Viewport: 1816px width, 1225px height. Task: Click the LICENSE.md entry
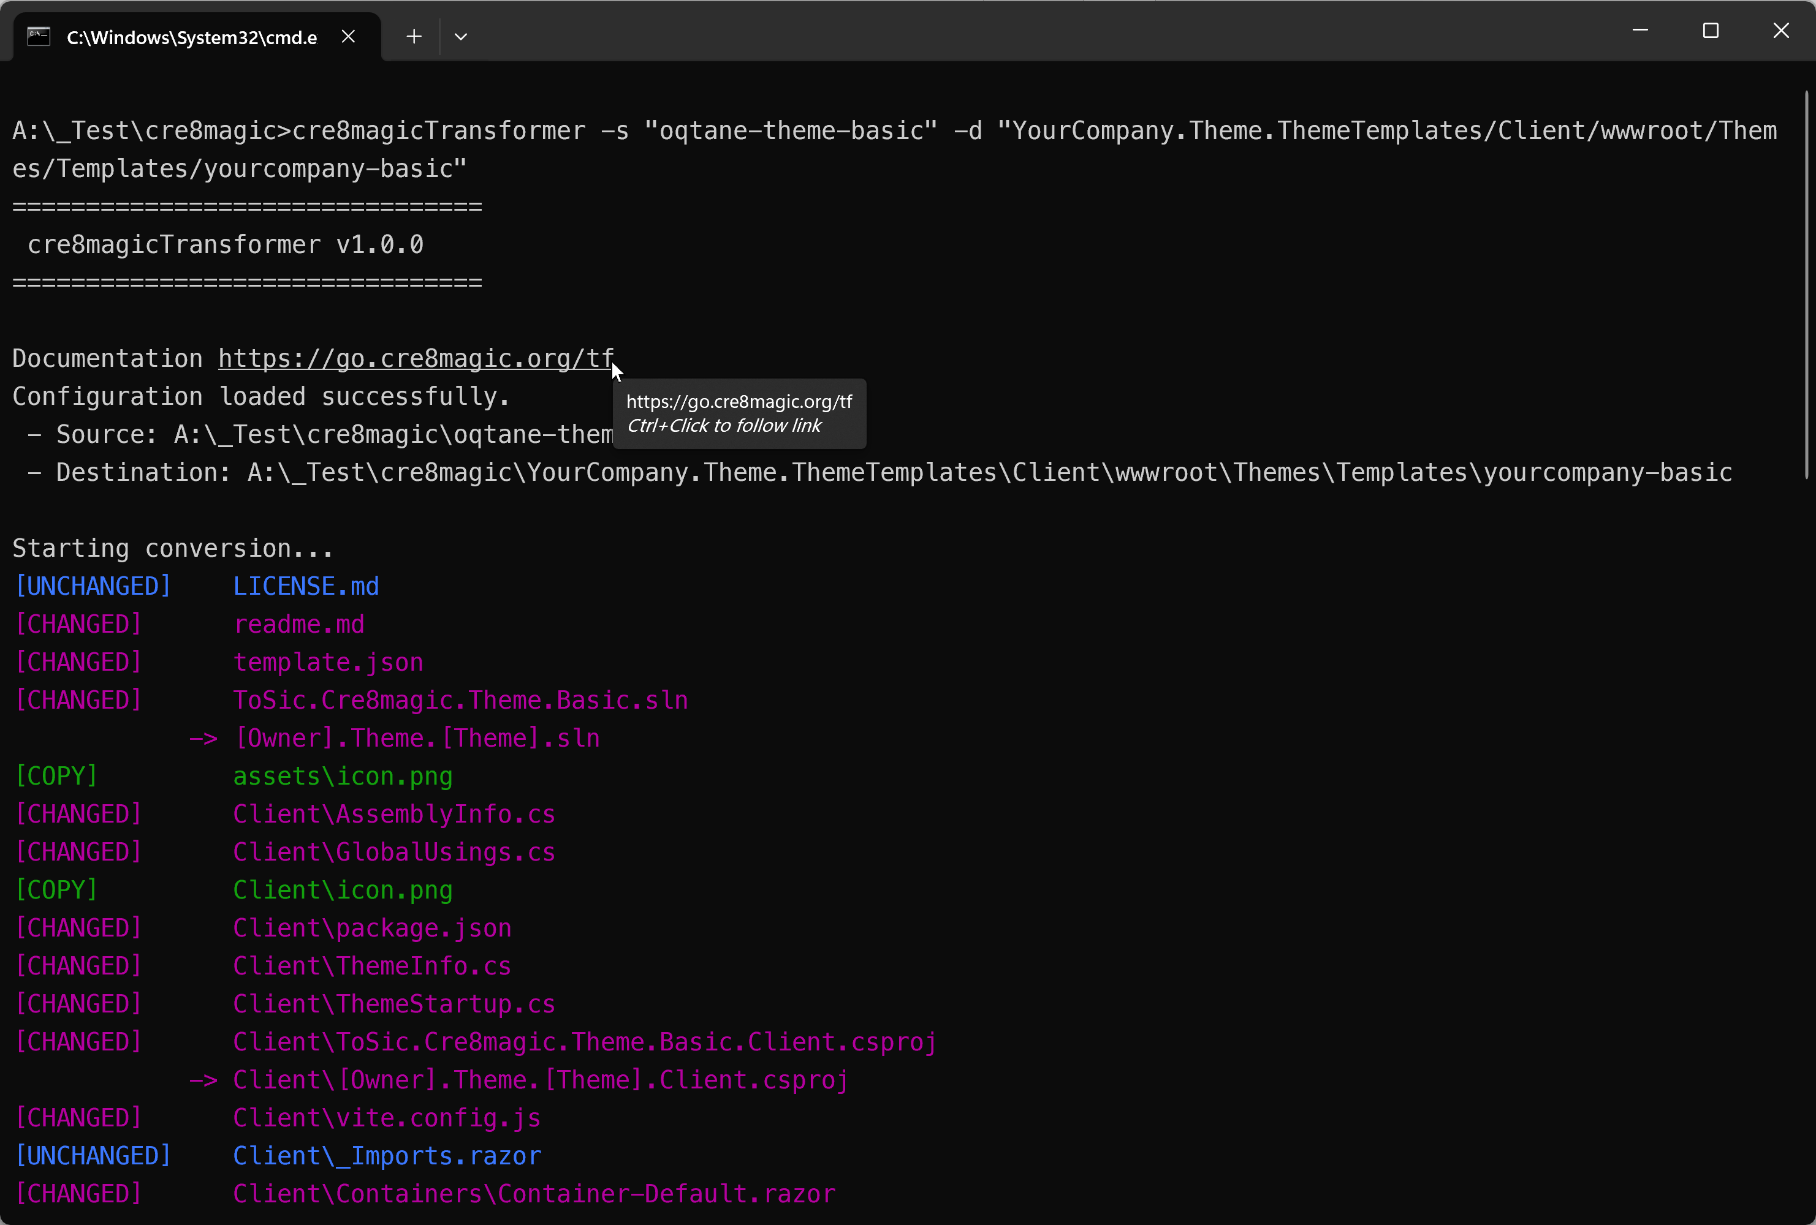(306, 586)
